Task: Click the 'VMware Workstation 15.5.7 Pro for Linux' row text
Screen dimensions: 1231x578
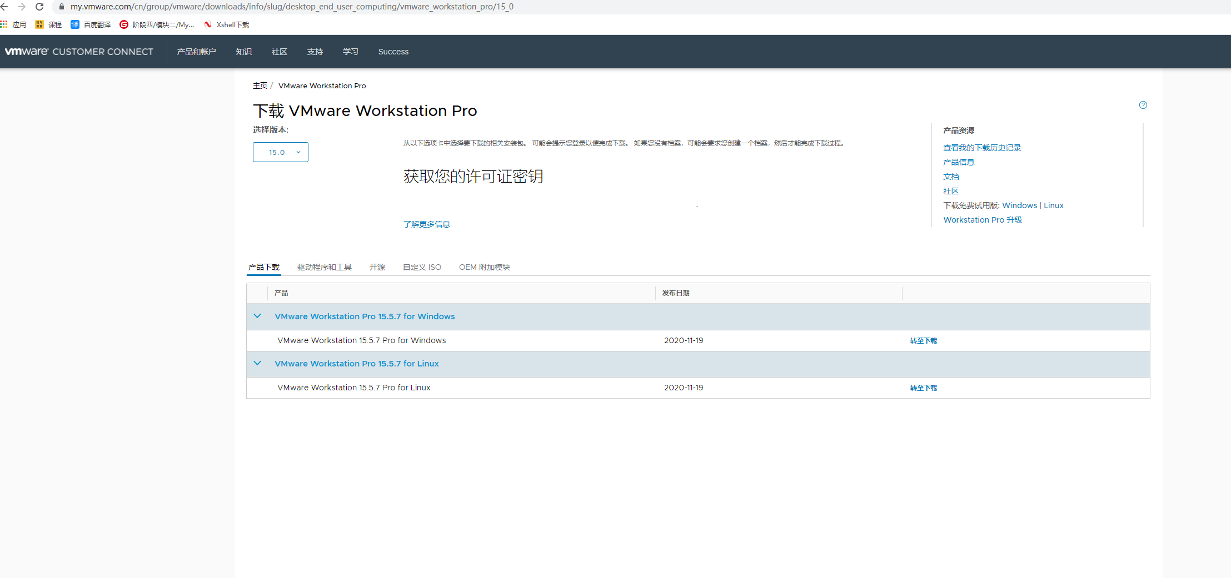Action: 354,388
